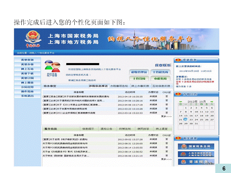Click 更多>>> under the 服务信息 list
The height and width of the screenshot is (173, 231).
[166, 159]
